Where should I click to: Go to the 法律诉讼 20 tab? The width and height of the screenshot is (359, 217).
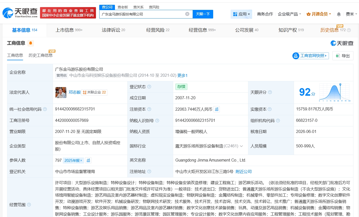tap(113, 30)
